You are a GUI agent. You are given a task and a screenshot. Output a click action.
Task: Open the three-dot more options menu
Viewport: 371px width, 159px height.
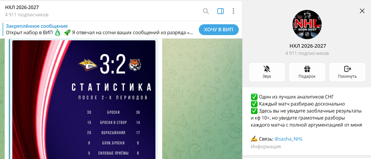pyautogui.click(x=233, y=11)
